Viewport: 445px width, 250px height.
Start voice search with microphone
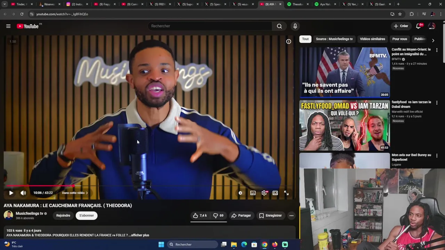pyautogui.click(x=295, y=26)
